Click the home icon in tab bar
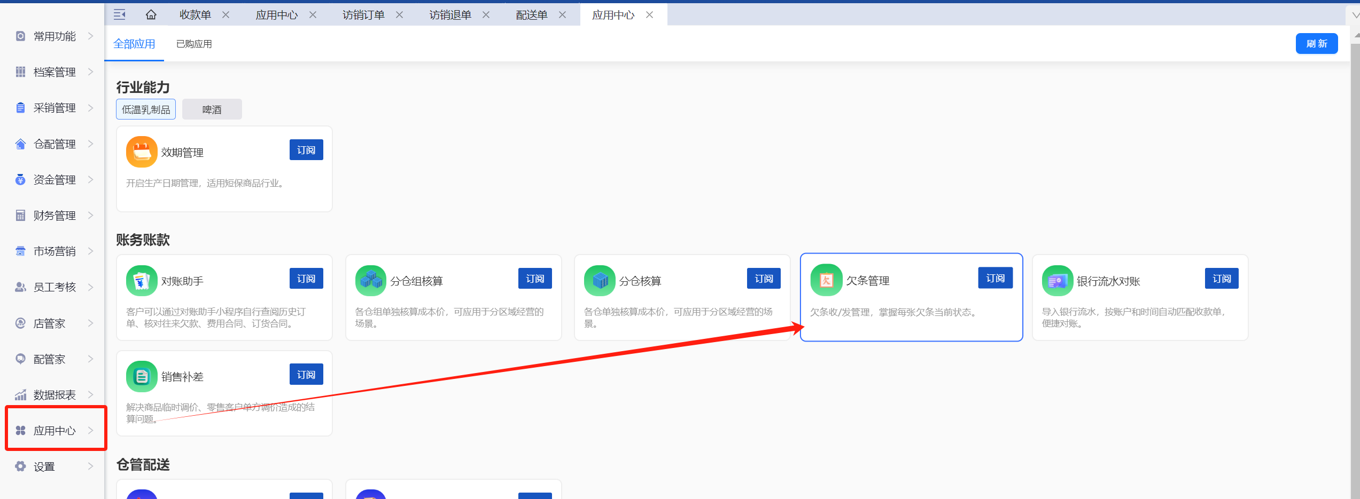The width and height of the screenshot is (1360, 499). pos(151,15)
